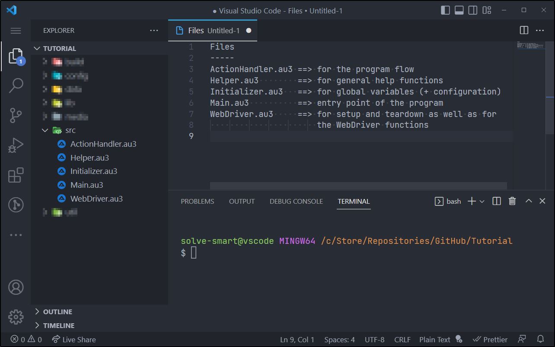Open the new terminal launch profile dropdown
Image resolution: width=555 pixels, height=347 pixels.
click(482, 202)
